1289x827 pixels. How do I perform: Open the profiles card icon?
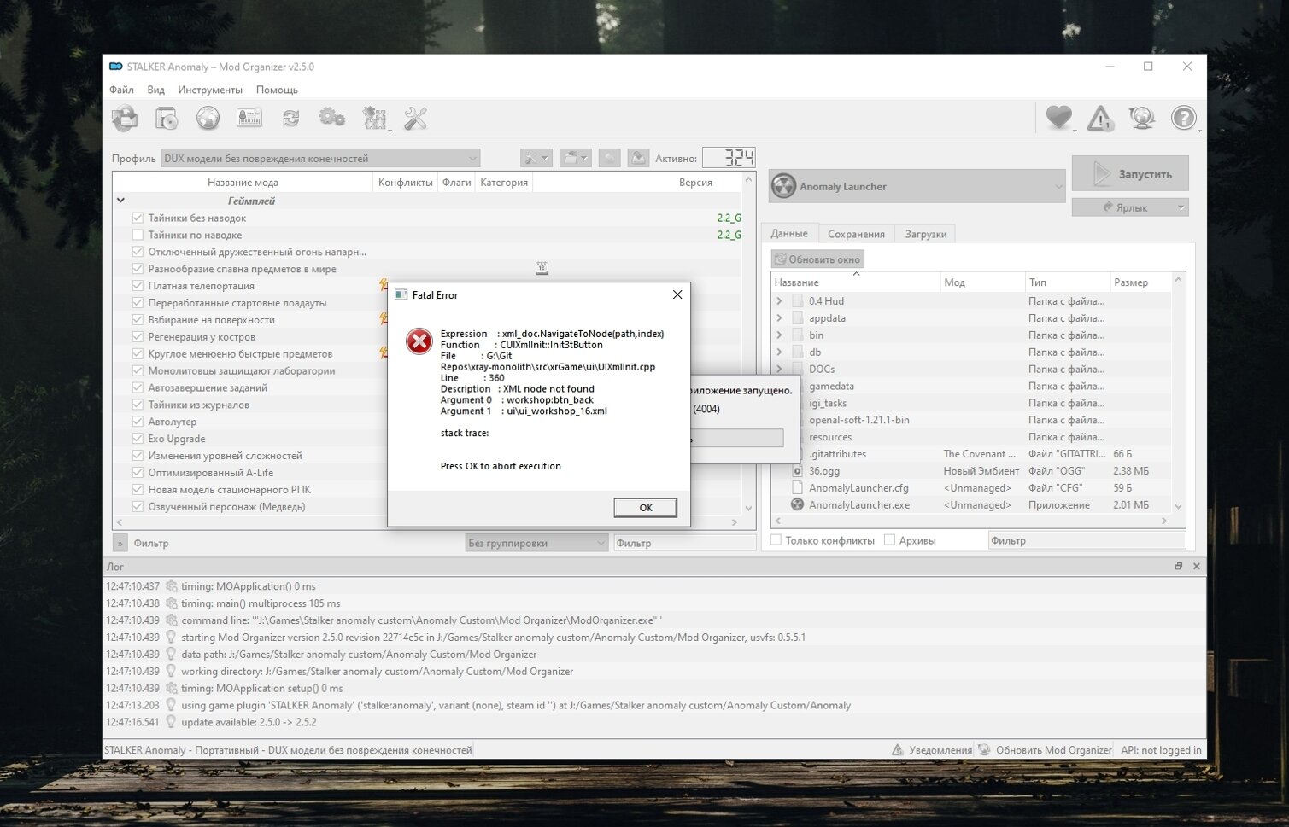pyautogui.click(x=249, y=118)
